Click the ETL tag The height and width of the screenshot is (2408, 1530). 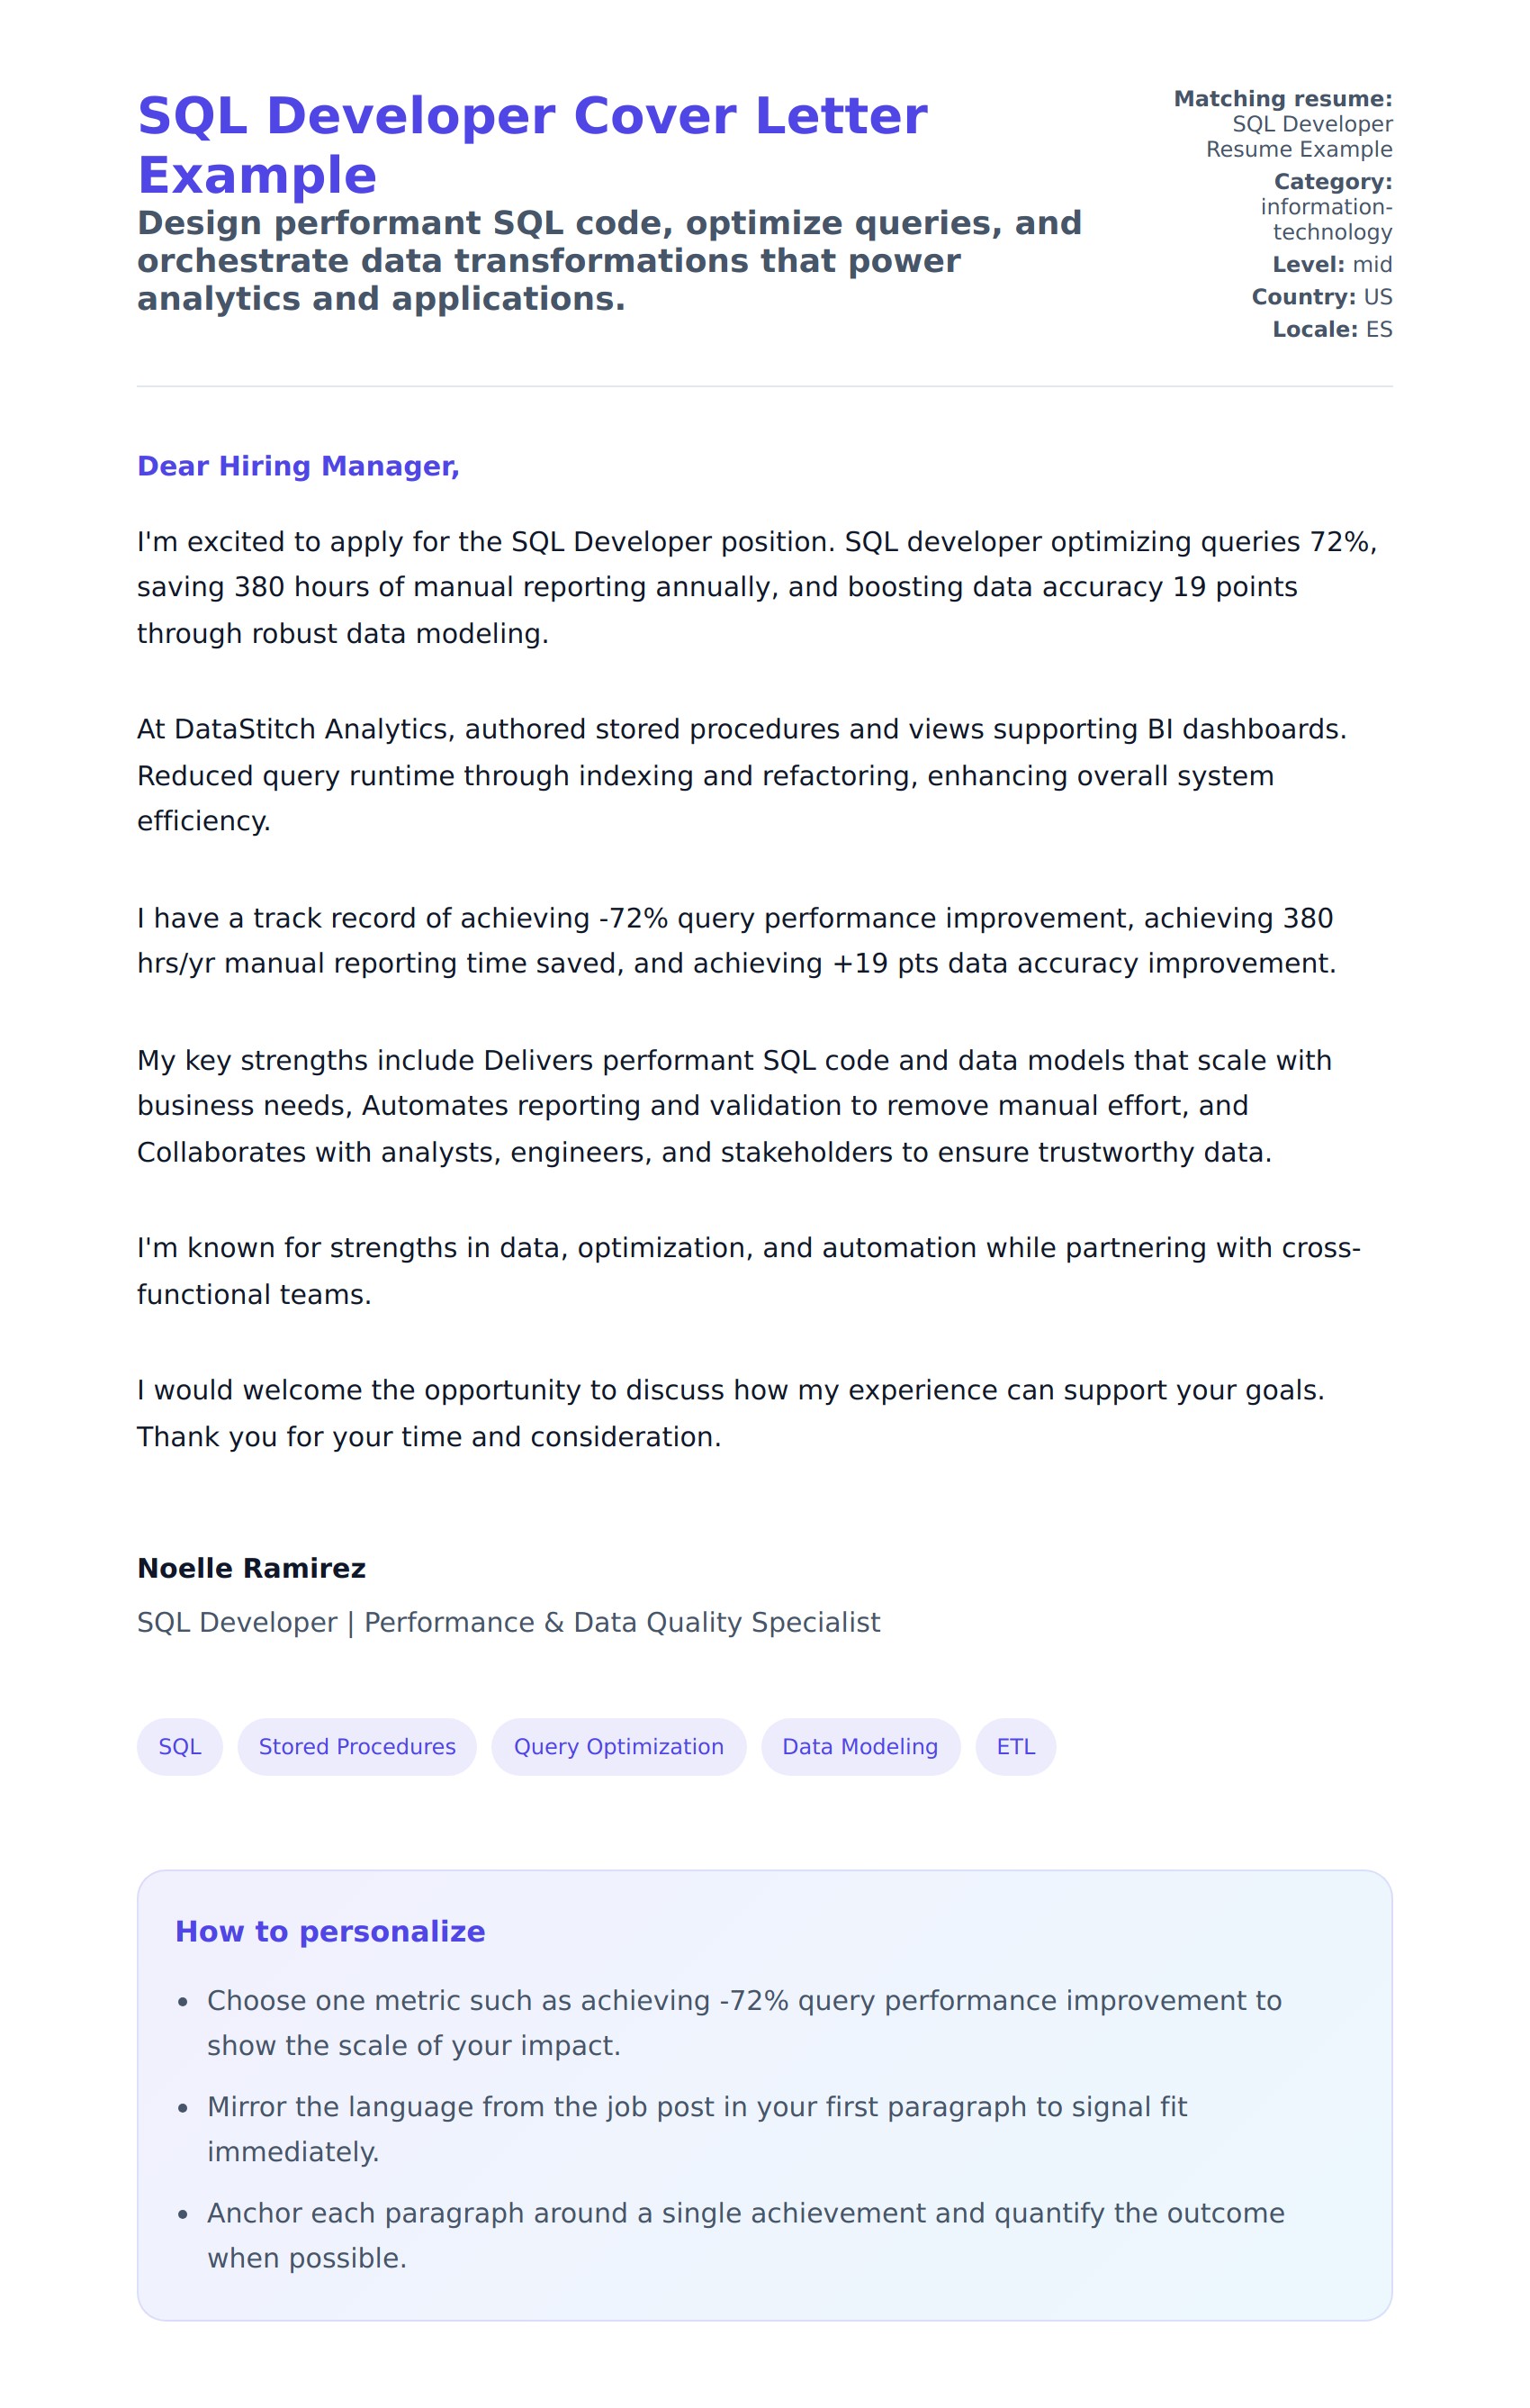click(x=1015, y=1746)
